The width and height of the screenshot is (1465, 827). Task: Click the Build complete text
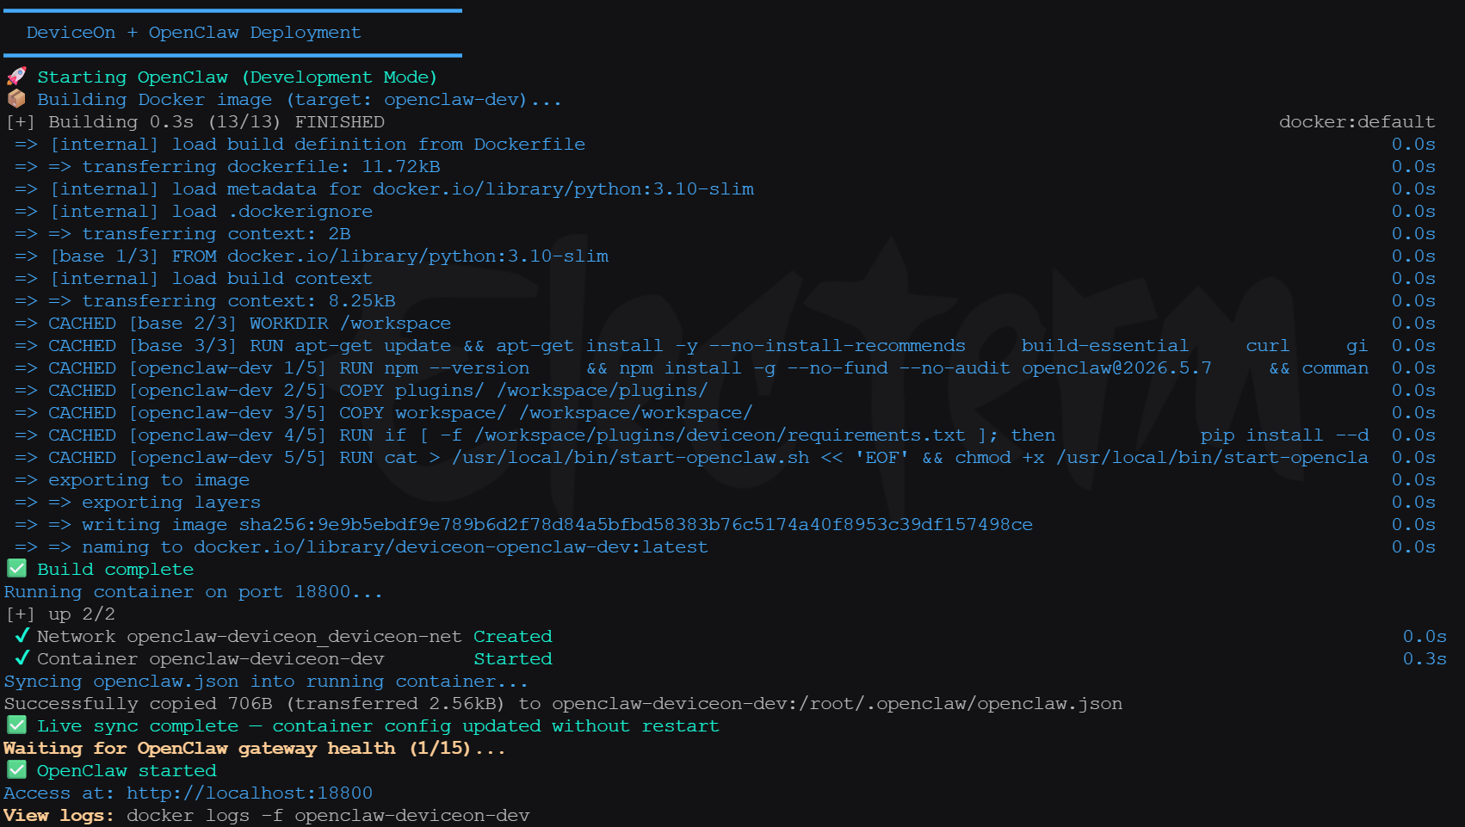(x=115, y=569)
